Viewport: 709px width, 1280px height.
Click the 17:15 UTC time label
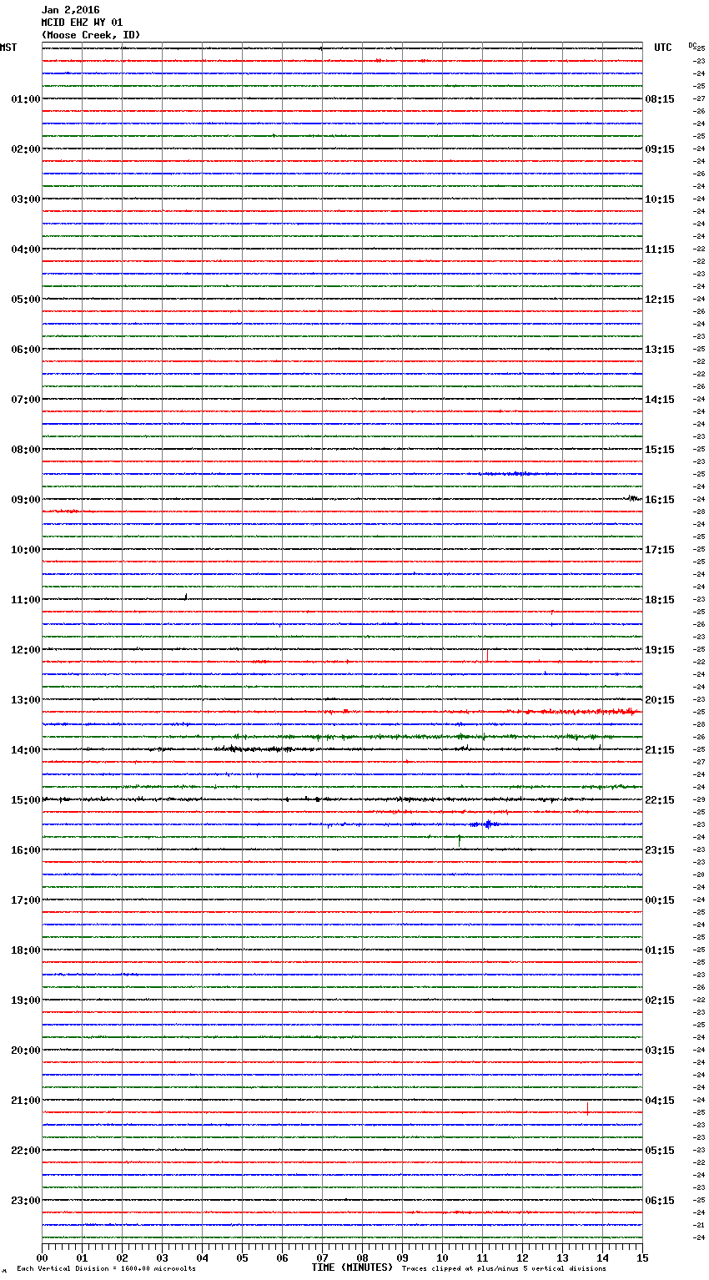660,550
